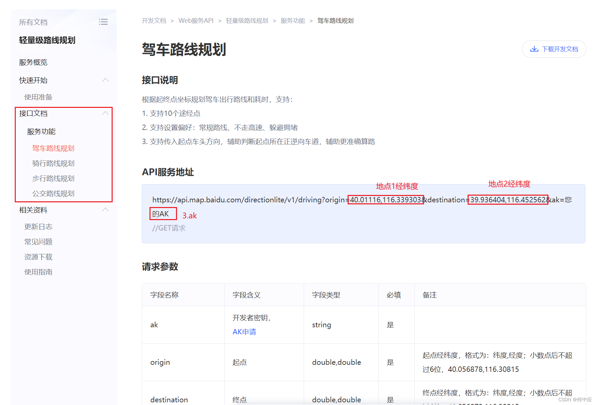Select 快速开始 in the sidebar

(33, 80)
